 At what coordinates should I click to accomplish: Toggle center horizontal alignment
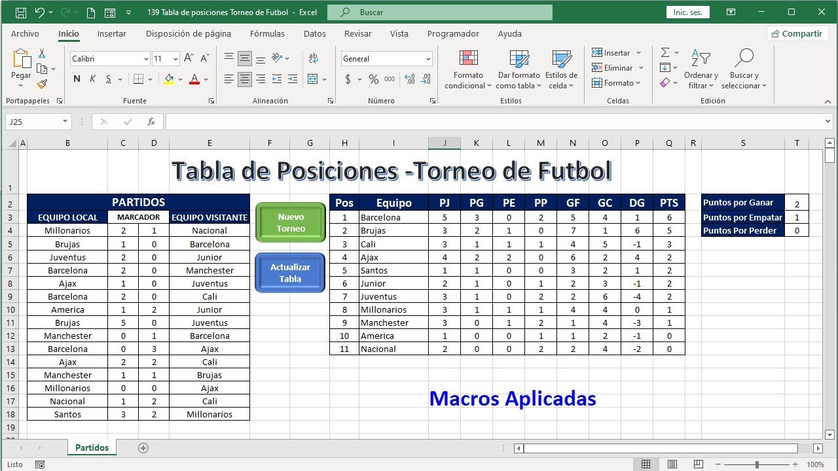click(245, 79)
